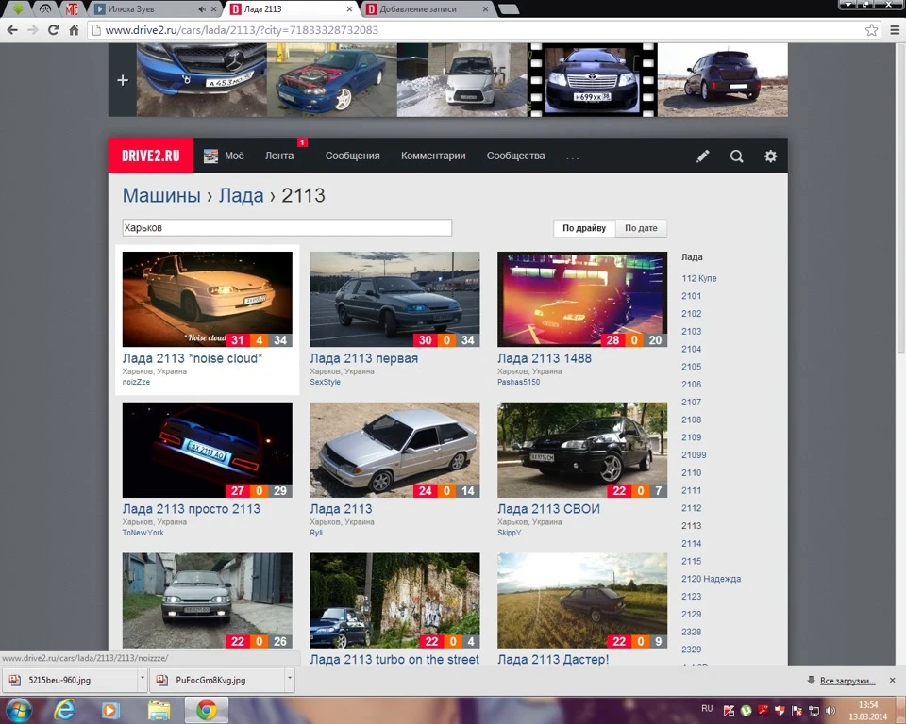Screen dimensions: 906x724
Task: Sort by По дате button
Action: coord(641,228)
